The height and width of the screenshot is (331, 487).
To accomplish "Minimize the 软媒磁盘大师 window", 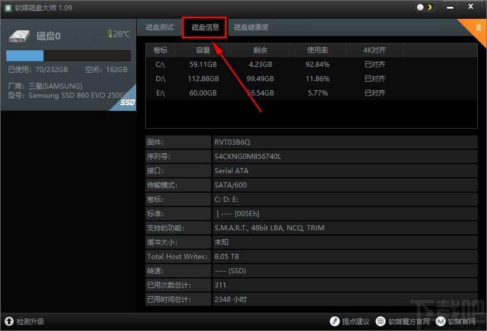I will [450, 7].
